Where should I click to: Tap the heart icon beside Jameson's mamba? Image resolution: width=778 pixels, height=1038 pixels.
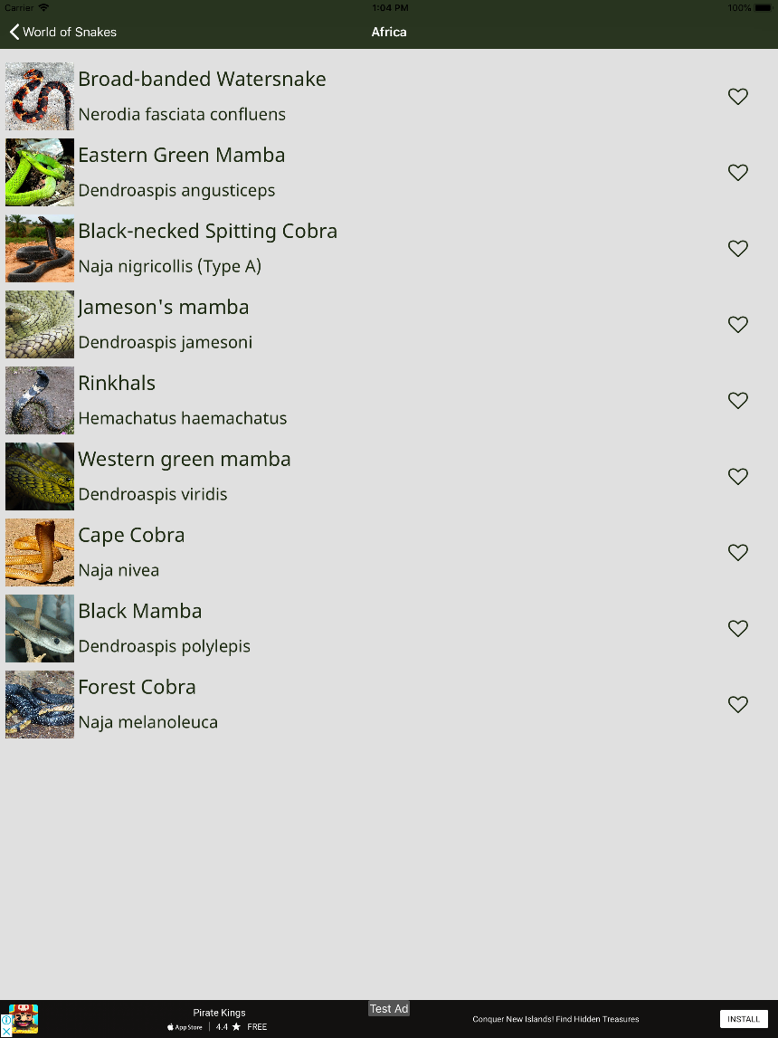tap(738, 325)
